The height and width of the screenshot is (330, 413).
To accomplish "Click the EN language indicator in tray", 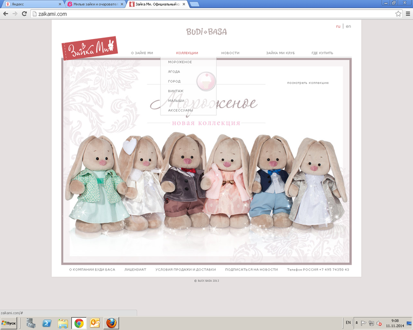I will [x=348, y=322].
